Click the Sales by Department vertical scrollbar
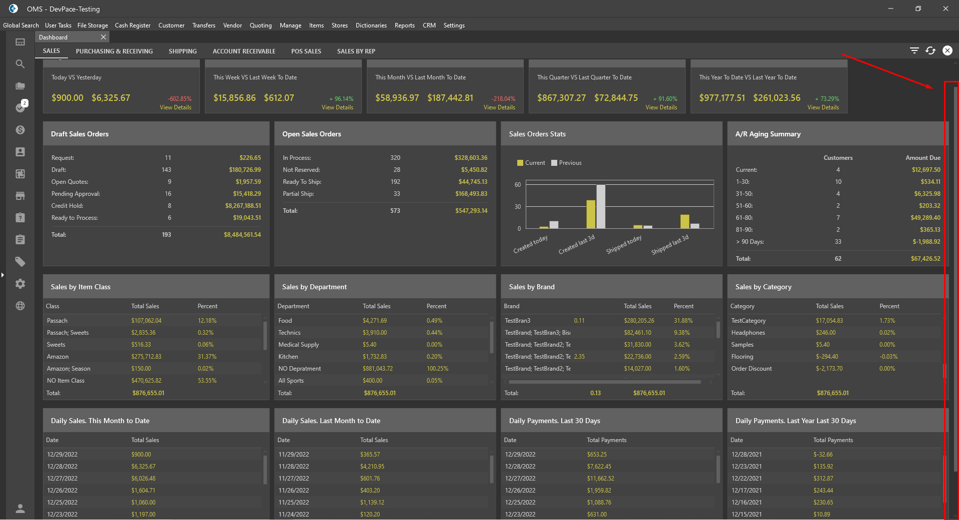The height and width of the screenshot is (520, 959). pos(492,337)
